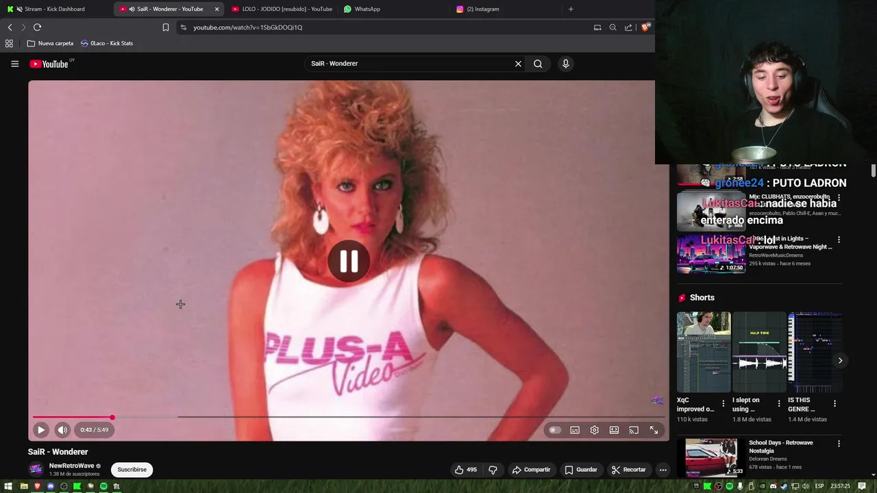
Task: Mute the video with the speaker icon
Action: point(62,430)
